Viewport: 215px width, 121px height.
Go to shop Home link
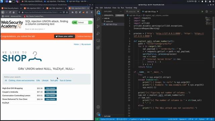point(76,44)
